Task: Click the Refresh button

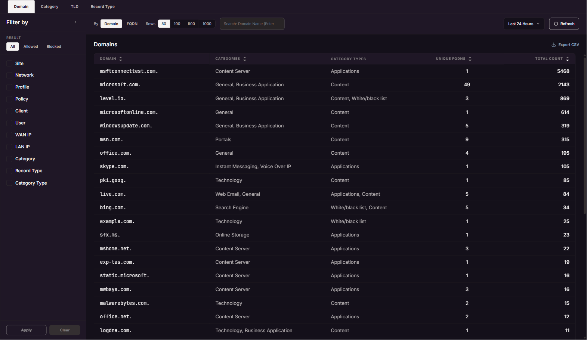Action: click(564, 24)
